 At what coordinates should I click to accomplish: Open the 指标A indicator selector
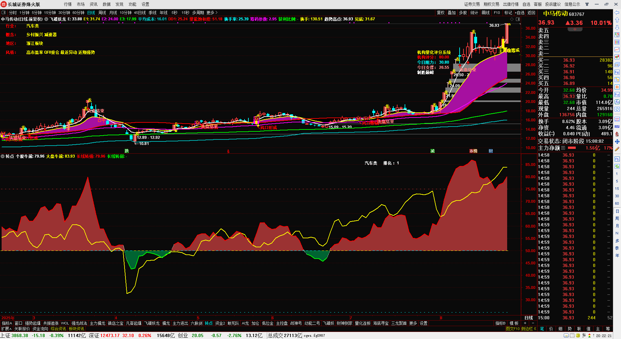click(7, 323)
